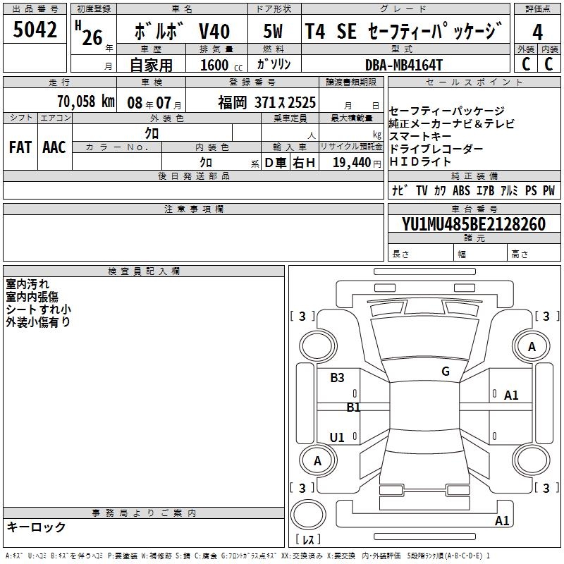Image resolution: width=564 pixels, height=564 pixels.
Task: Click the inspection date 08年07月
Action: click(x=154, y=103)
